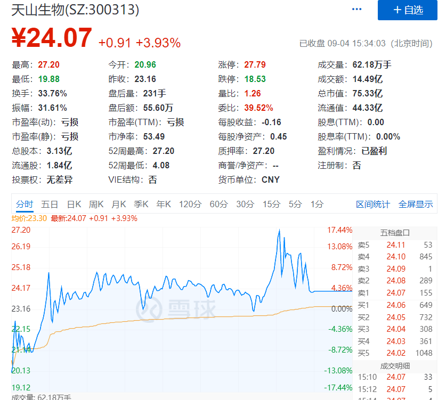Click the 市净率 value 53.49
Screen dimensions: 446x400
click(x=154, y=136)
